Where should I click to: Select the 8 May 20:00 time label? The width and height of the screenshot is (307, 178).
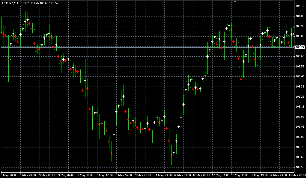(x=28, y=175)
